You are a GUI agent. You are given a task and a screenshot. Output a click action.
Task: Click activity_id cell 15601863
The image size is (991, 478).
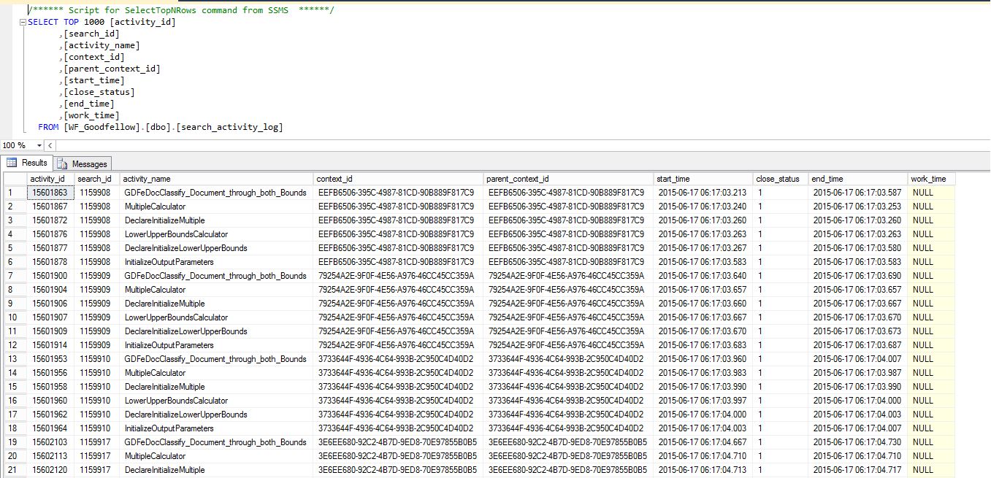pos(50,193)
